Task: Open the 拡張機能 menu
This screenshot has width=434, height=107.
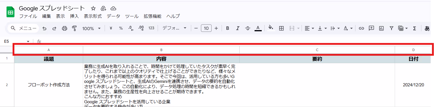Action: (x=153, y=16)
